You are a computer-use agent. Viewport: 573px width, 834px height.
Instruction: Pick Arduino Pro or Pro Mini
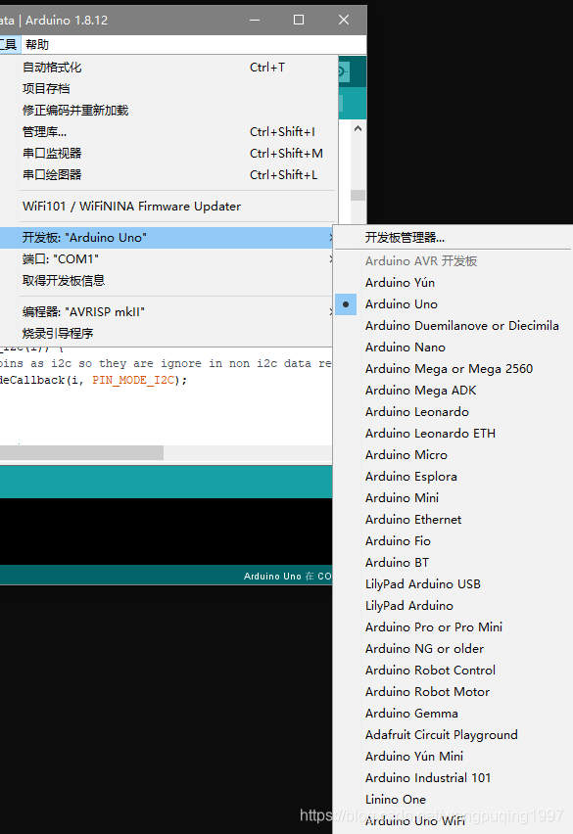point(454,627)
